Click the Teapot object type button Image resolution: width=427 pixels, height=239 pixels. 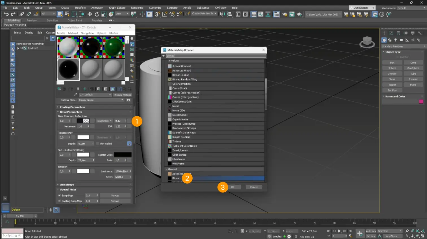(x=392, y=84)
